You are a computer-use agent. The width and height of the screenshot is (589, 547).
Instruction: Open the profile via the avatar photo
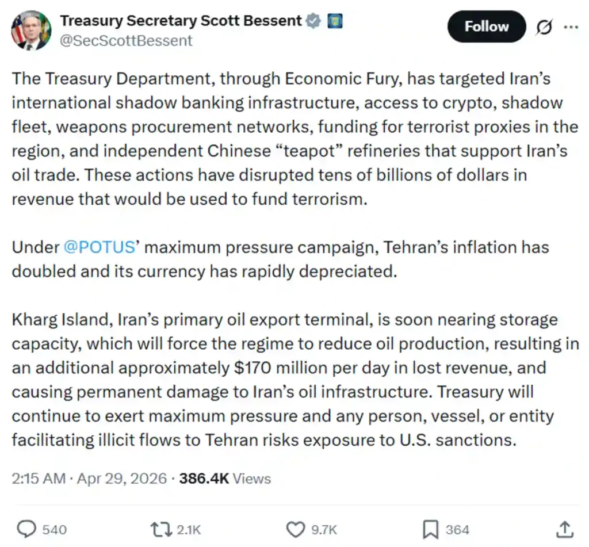coord(30,30)
